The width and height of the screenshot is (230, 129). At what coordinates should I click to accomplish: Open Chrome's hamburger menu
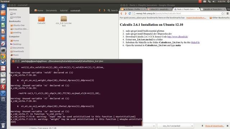[227, 14]
